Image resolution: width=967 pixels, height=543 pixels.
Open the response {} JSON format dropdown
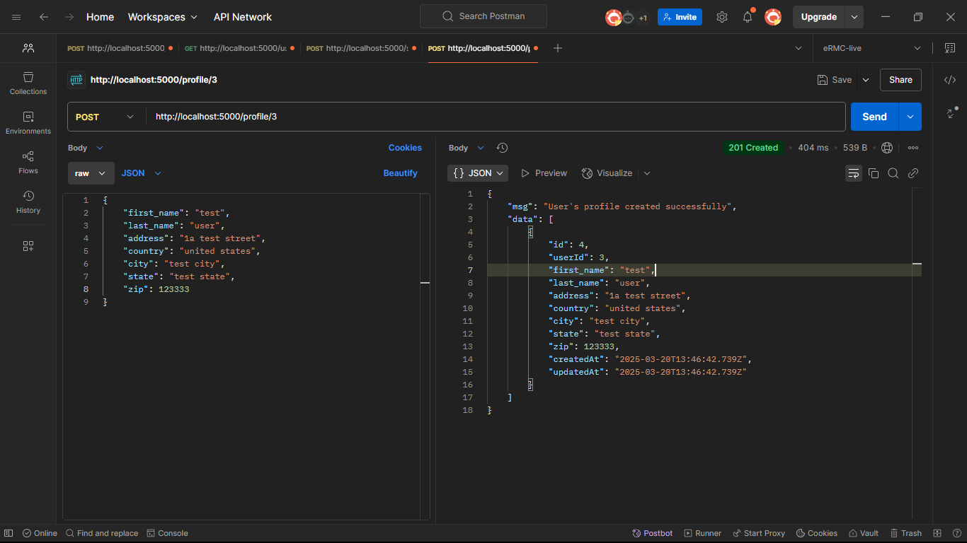(x=478, y=173)
